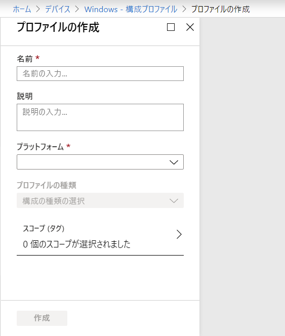Focus the 説明の入力 text area
Image resolution: width=285 pixels, height=336 pixels.
coord(100,117)
